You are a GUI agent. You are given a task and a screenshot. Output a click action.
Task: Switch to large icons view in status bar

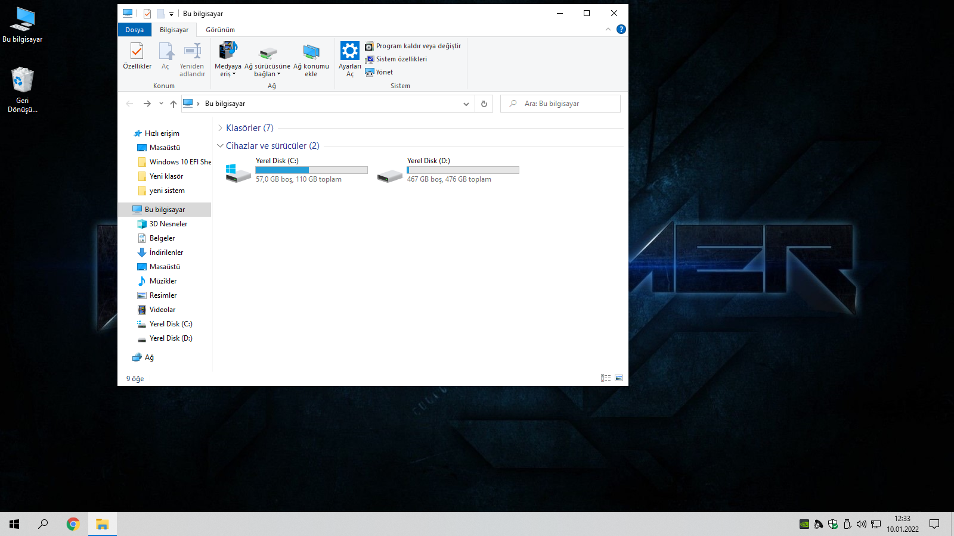click(619, 378)
